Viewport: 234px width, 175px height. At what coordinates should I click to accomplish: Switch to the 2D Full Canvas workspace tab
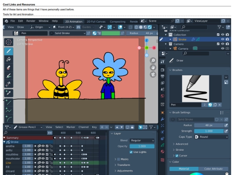(96, 22)
